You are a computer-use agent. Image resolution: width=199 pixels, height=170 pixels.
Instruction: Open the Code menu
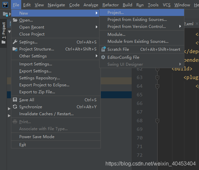click(74, 5)
